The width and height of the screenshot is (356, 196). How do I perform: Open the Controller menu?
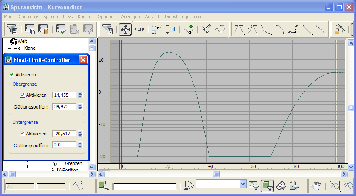[28, 17]
